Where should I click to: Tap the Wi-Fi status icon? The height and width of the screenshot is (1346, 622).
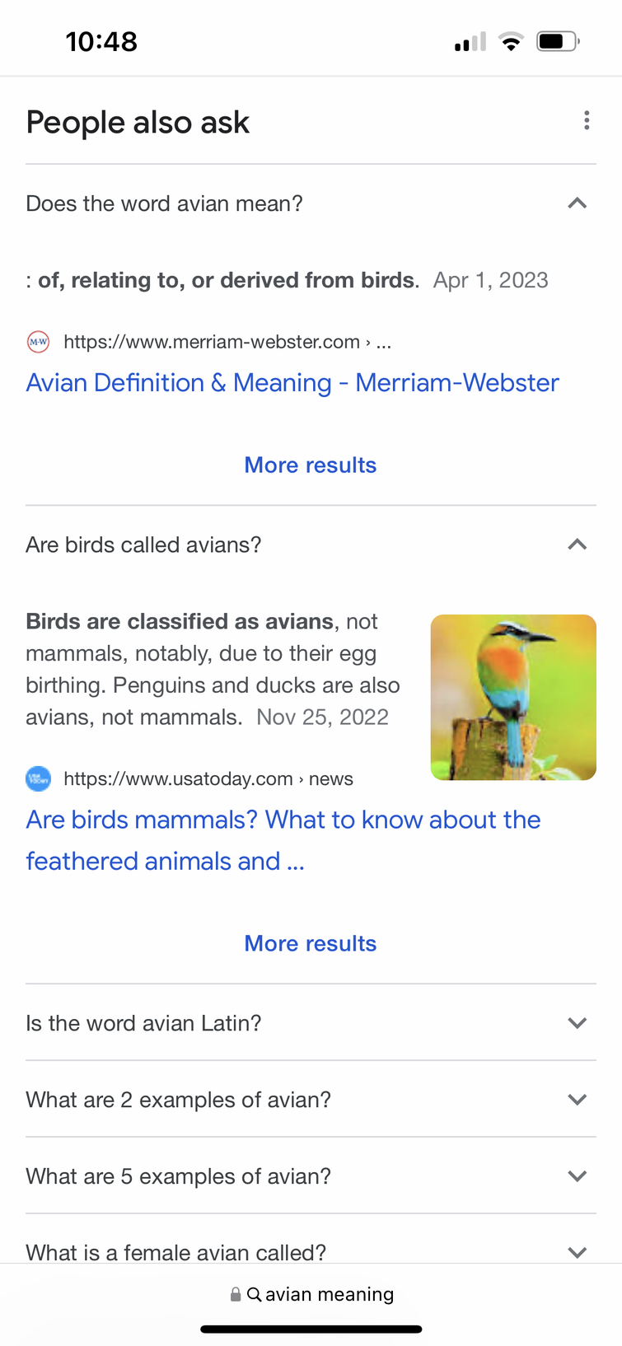coord(511,41)
